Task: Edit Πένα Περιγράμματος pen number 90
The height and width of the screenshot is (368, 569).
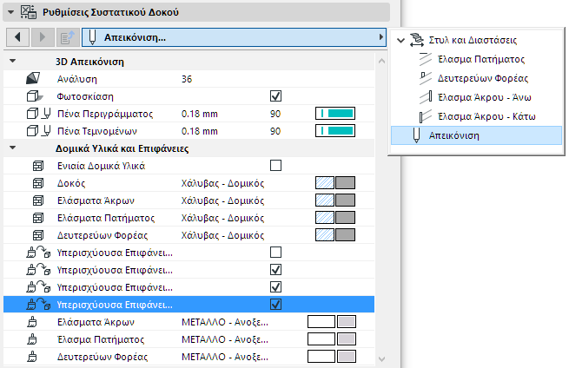Action: pos(275,114)
